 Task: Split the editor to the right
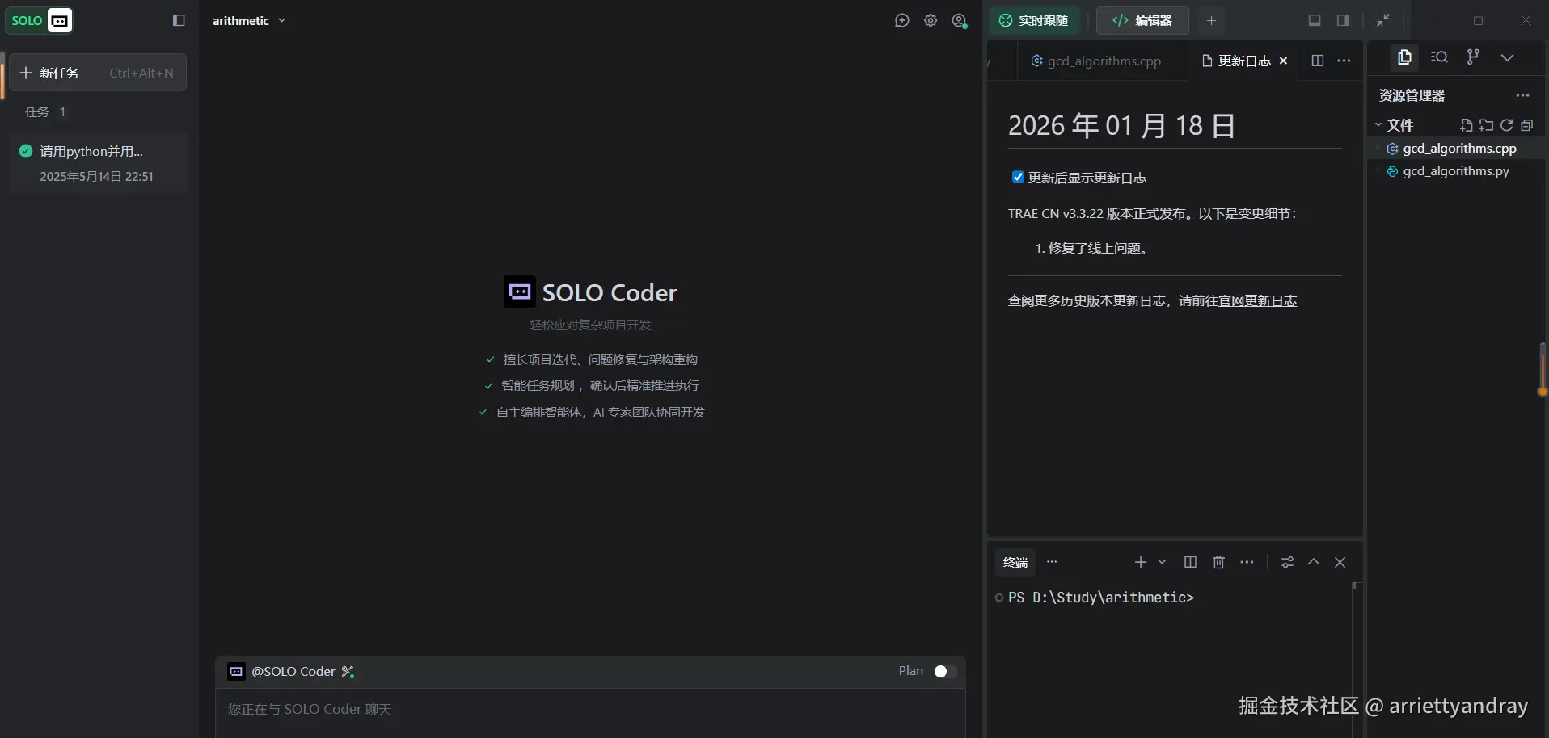[x=1318, y=61]
